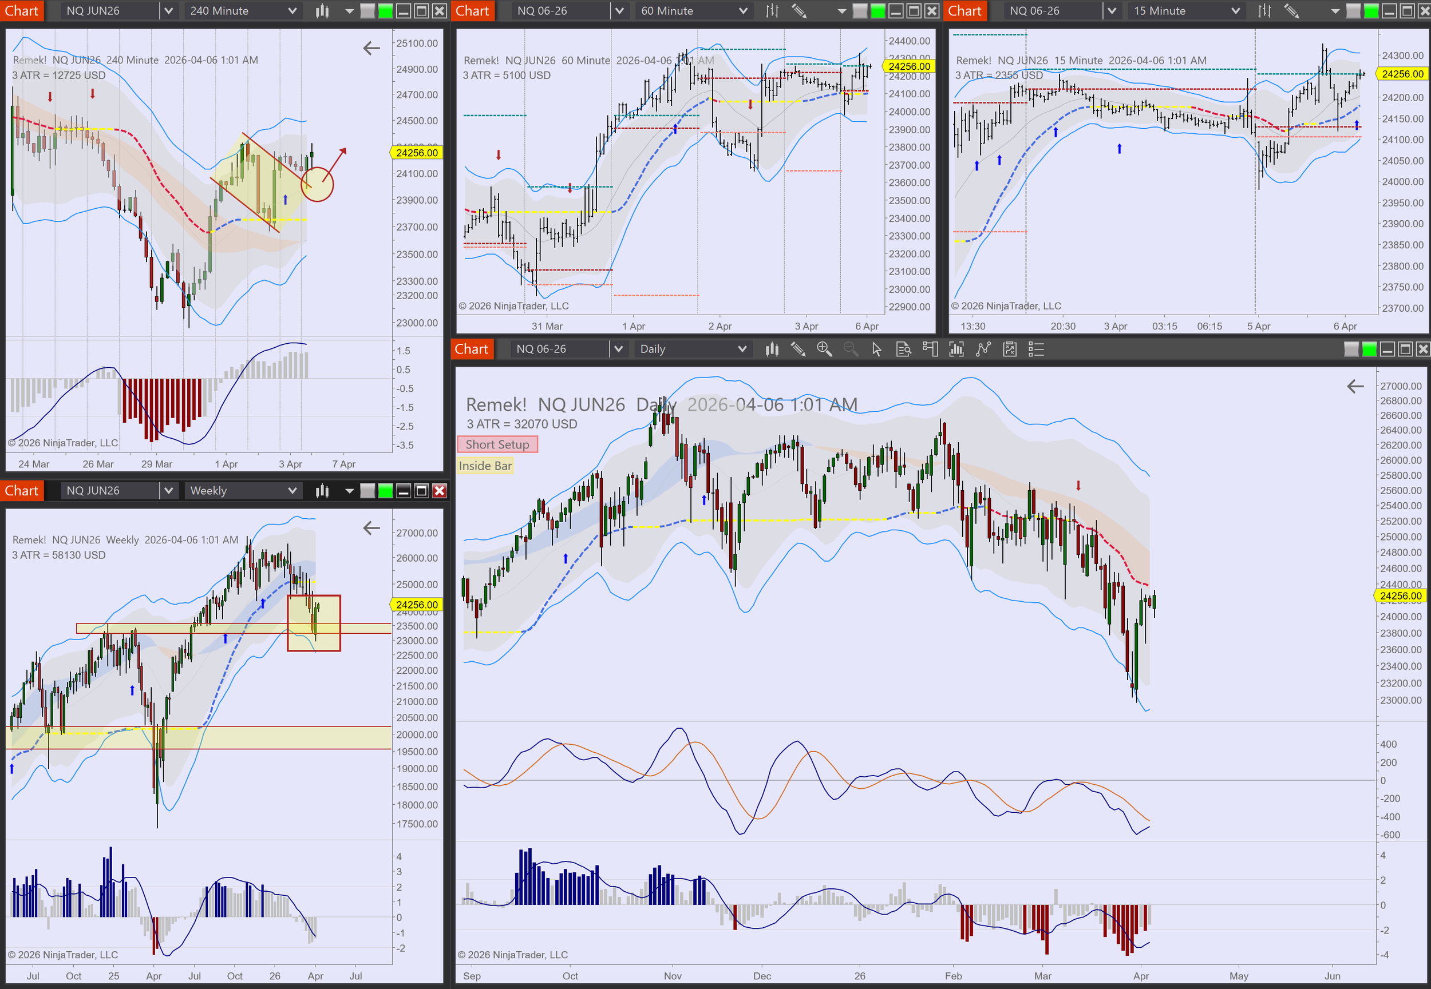Toggle gray interval link button on Weekly chart
Image resolution: width=1431 pixels, height=989 pixels.
tap(367, 491)
